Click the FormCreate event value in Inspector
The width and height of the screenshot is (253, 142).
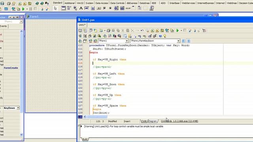point(11,68)
